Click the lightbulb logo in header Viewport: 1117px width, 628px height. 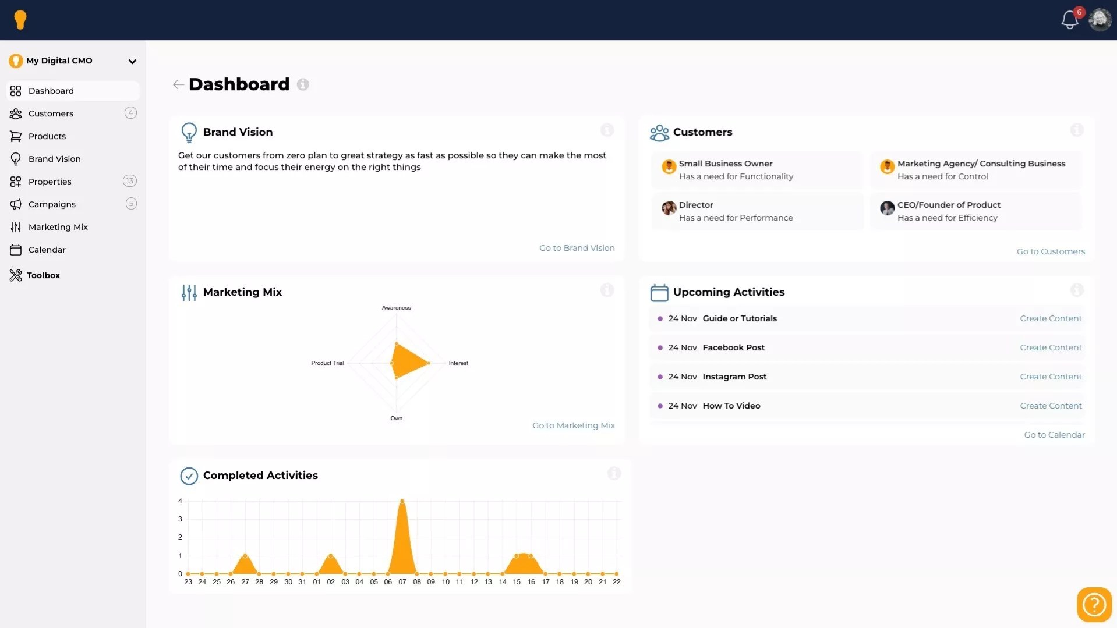point(20,20)
